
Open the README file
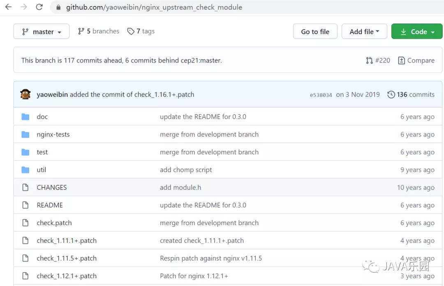pos(50,205)
